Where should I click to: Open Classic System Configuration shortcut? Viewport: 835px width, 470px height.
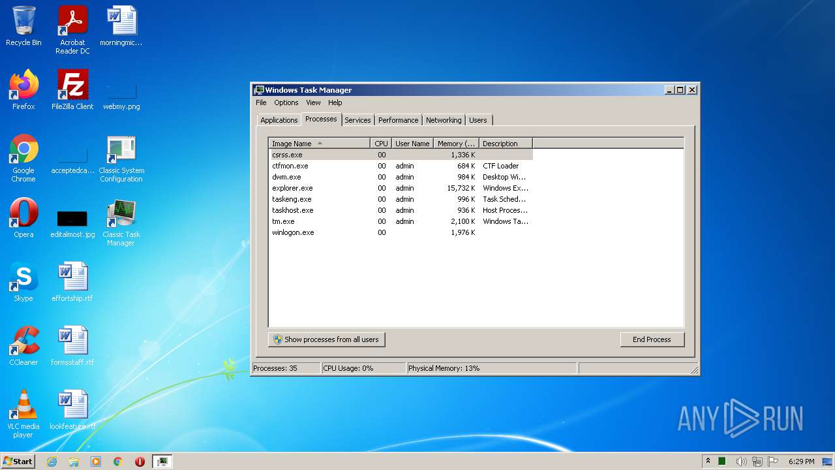click(x=121, y=158)
